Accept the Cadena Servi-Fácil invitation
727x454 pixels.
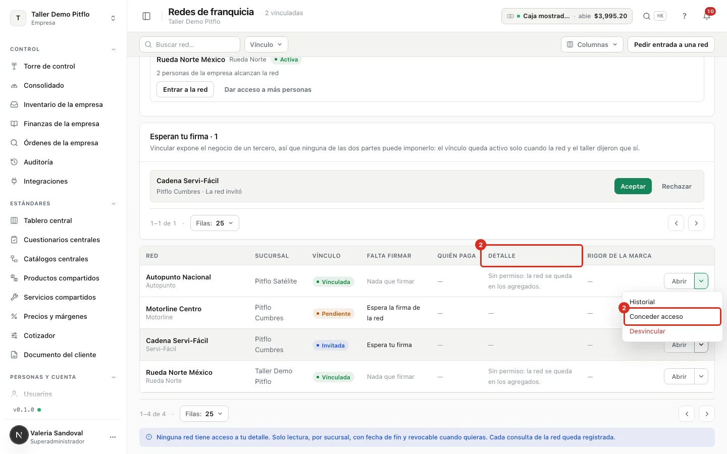(x=633, y=186)
